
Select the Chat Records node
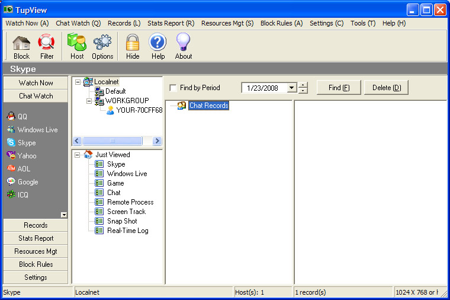204,106
